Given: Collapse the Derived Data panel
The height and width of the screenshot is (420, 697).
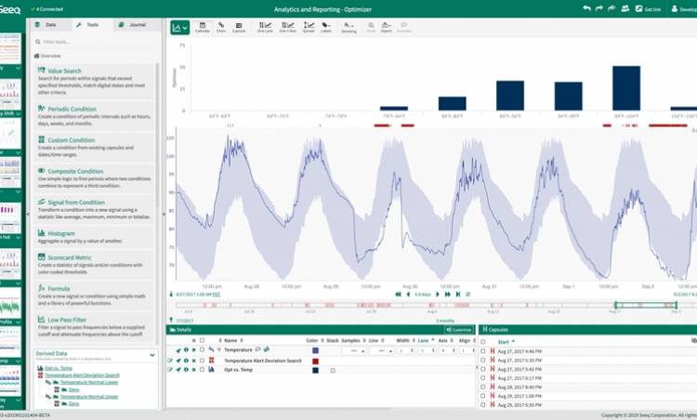Looking at the screenshot, I should point(151,354).
